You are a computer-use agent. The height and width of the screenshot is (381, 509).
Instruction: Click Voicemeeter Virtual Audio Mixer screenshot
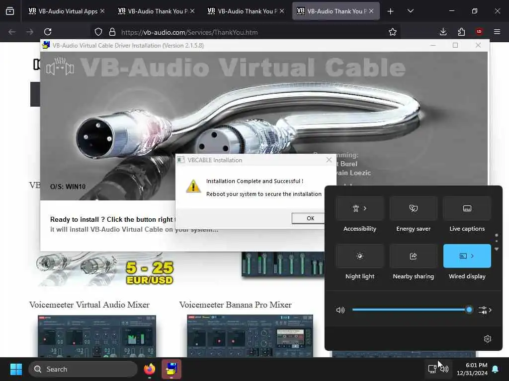[x=97, y=336]
